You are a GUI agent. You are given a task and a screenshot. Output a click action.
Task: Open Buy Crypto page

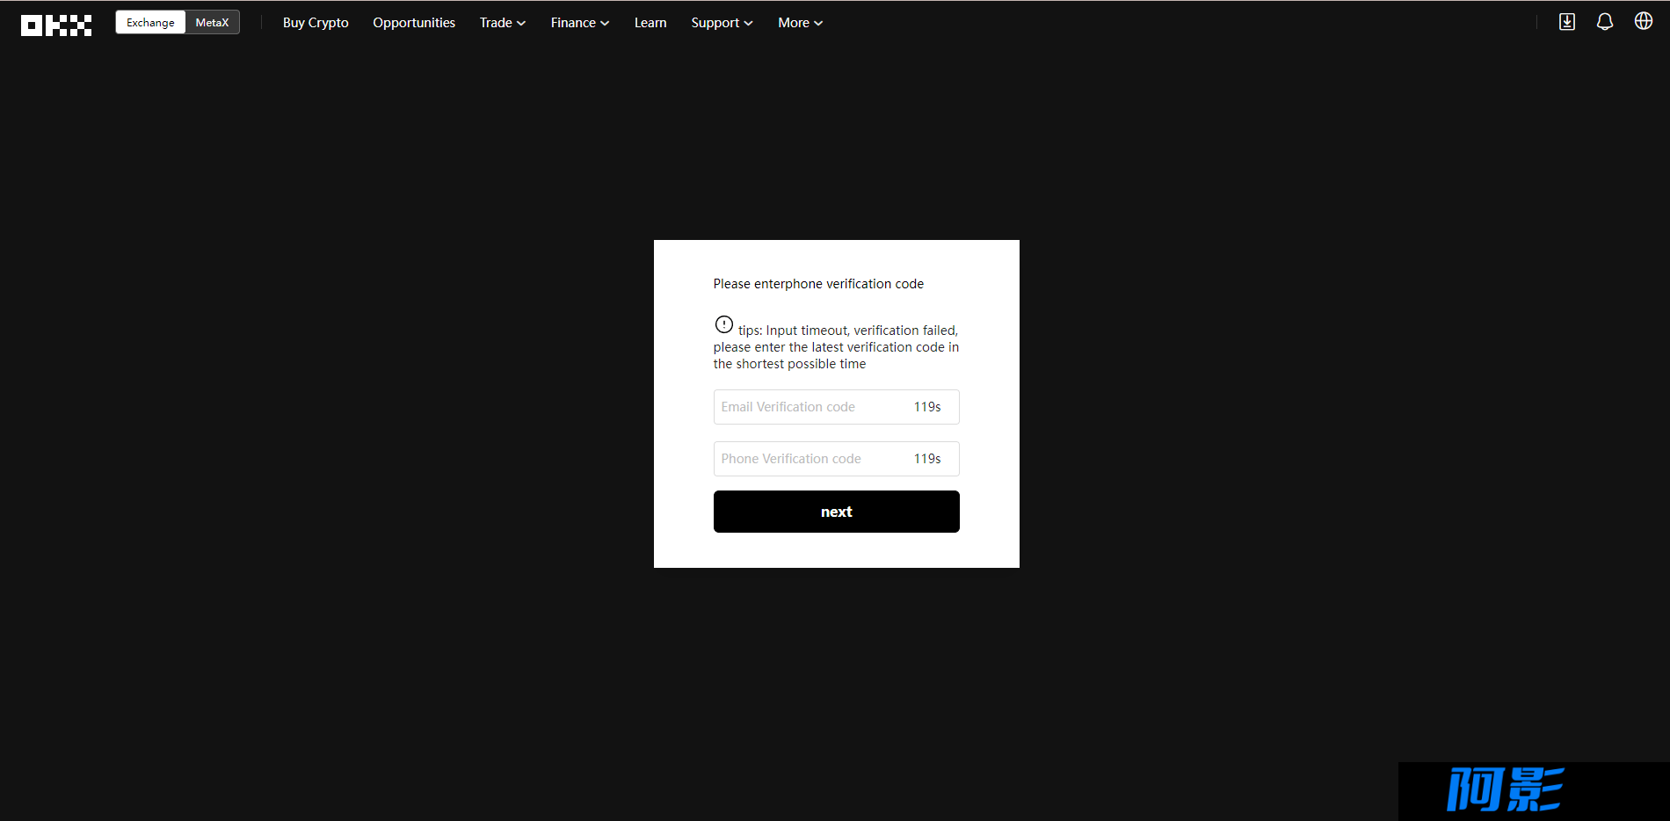coord(316,23)
